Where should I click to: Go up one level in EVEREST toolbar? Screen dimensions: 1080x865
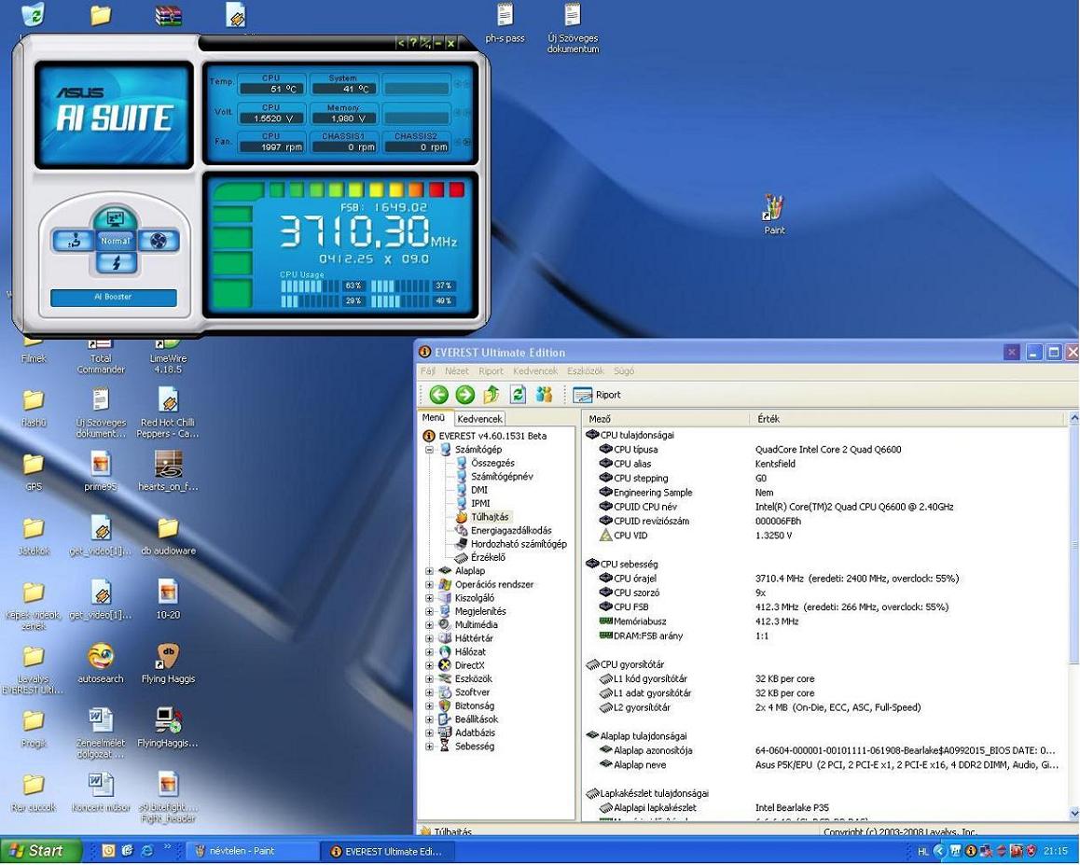coord(492,395)
